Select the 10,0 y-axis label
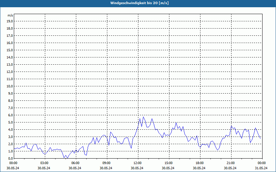 (10, 86)
